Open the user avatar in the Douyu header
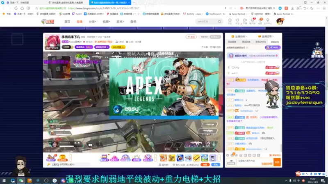 tap(280, 21)
